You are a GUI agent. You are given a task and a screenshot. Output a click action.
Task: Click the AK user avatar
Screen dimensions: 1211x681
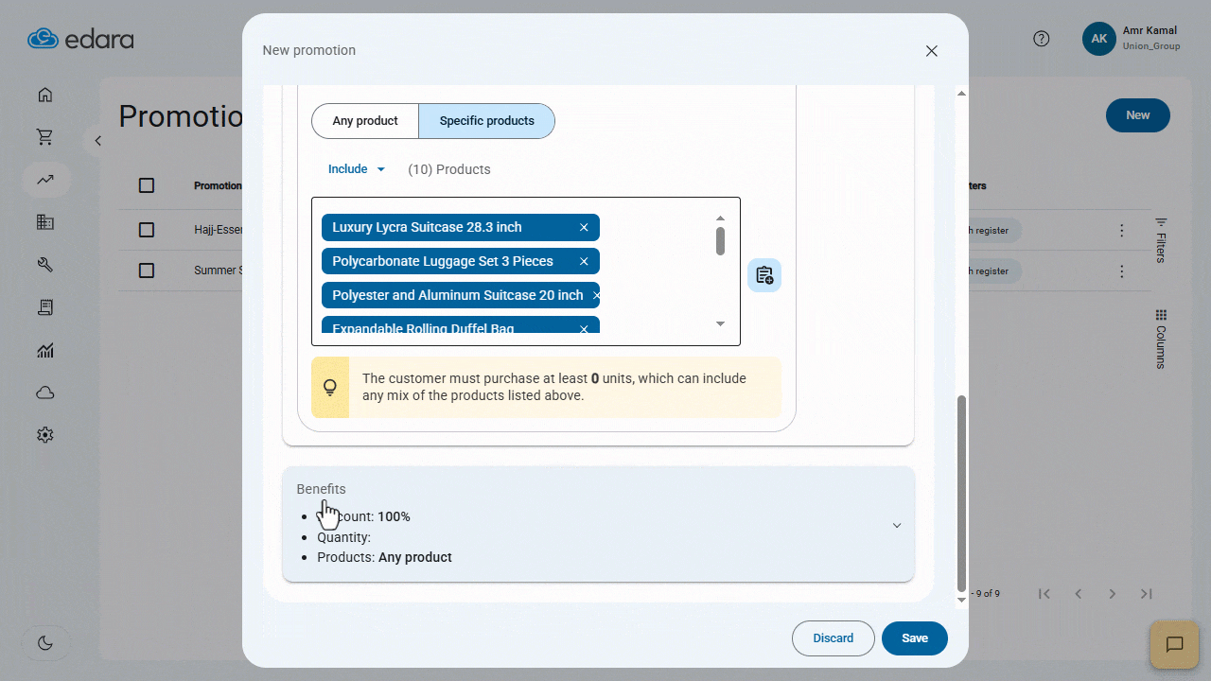(1099, 39)
